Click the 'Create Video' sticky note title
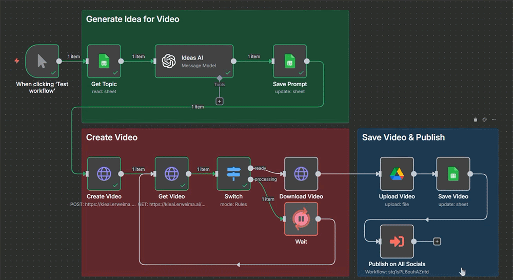Image resolution: width=513 pixels, height=280 pixels. click(x=112, y=137)
